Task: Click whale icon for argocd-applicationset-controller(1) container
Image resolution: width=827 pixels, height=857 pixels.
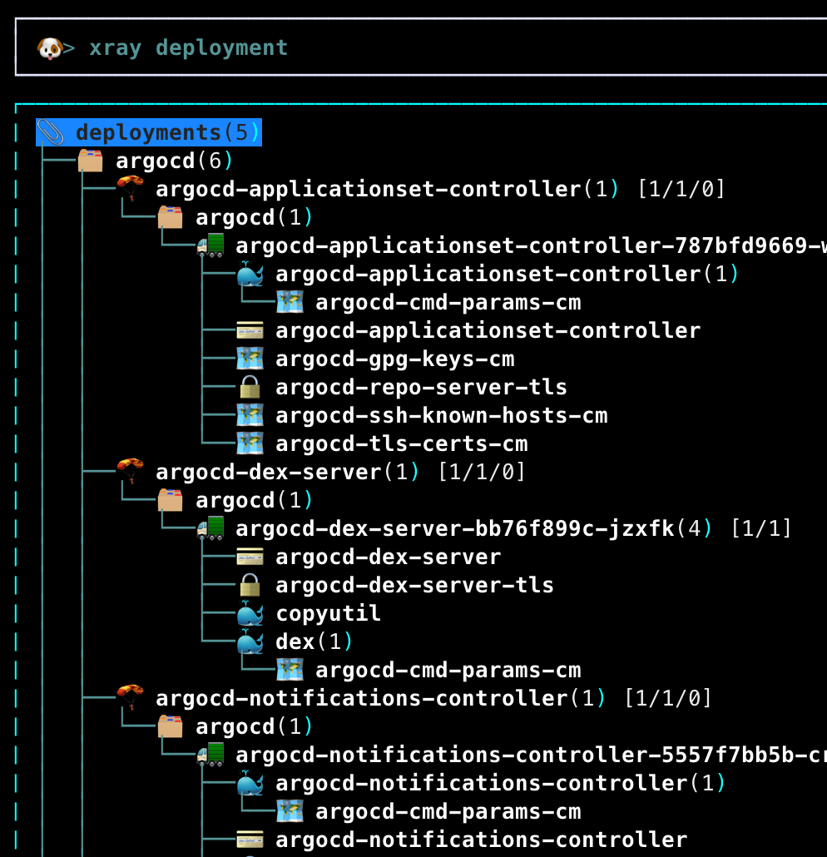Action: tap(250, 274)
